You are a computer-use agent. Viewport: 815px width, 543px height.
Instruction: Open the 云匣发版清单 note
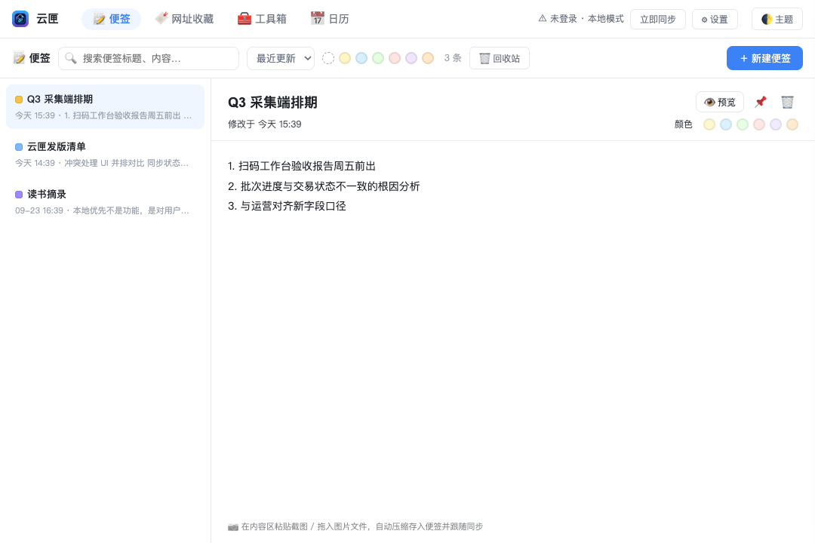pos(105,155)
